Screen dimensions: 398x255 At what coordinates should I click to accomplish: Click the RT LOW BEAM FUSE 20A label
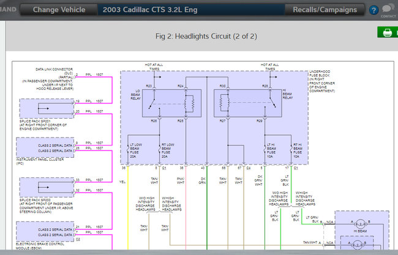coord(168,150)
